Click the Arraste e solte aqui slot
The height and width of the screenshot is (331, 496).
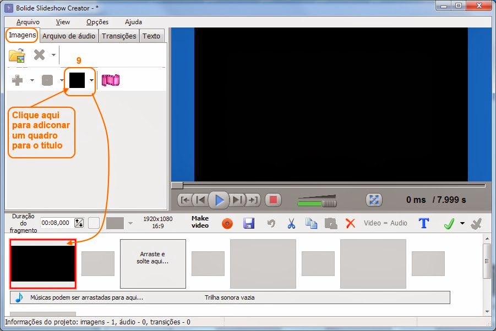pos(153,264)
